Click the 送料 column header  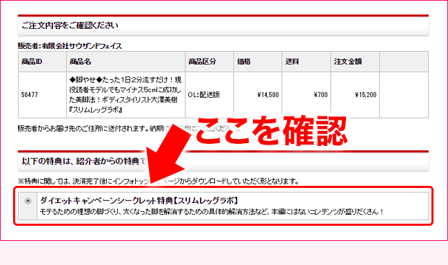(306, 62)
